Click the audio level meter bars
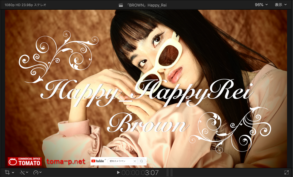Image resolution: width=293 pixels, height=177 pixels. (x=170, y=172)
